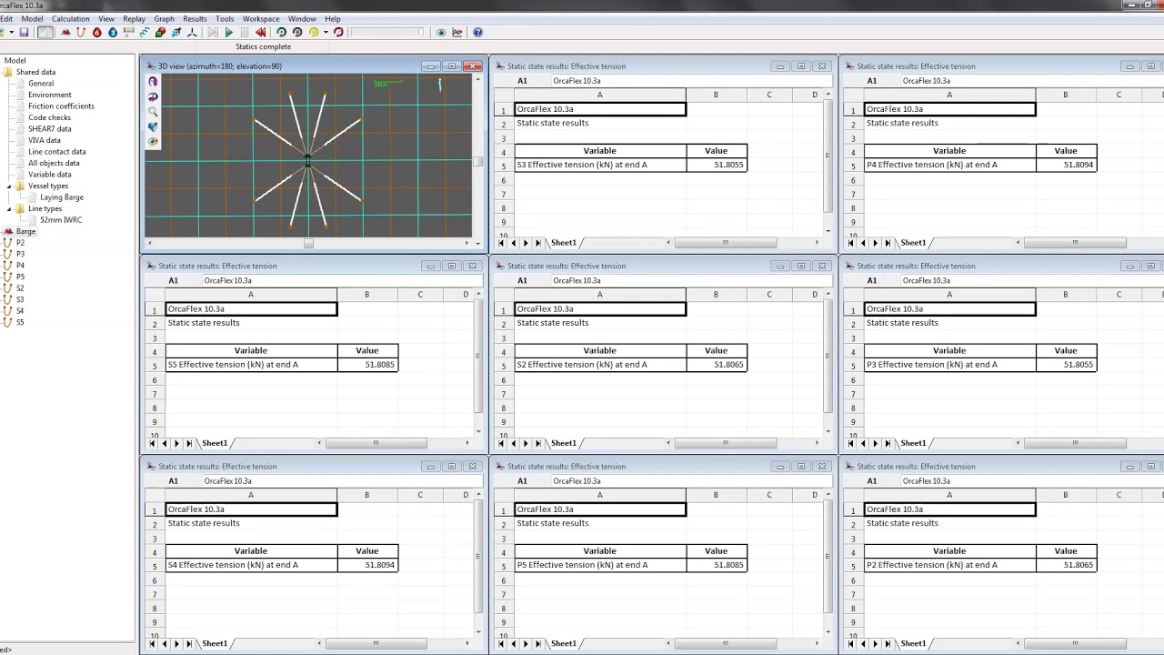Click rotate sideways icon in 3D view

click(153, 96)
